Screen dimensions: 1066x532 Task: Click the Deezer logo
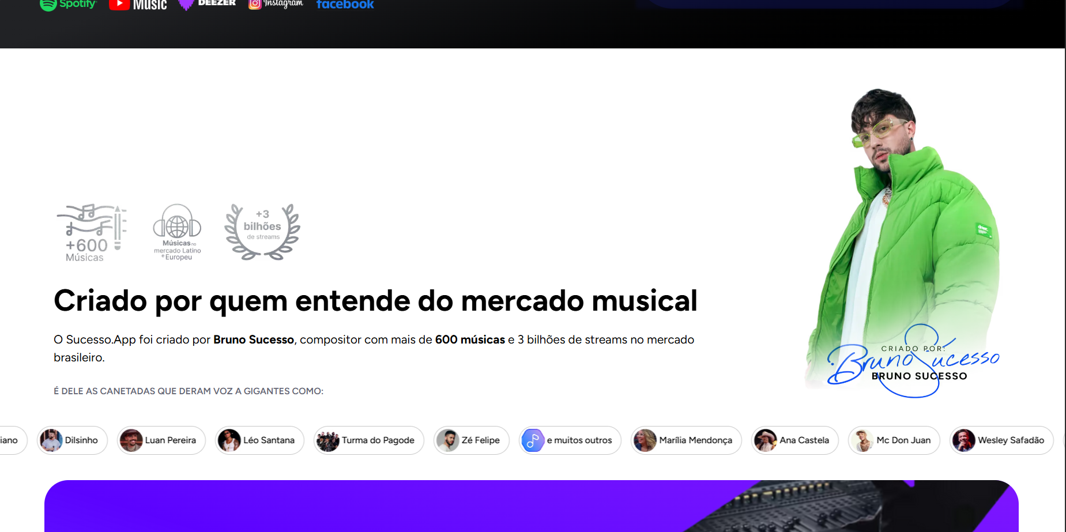coord(207,4)
